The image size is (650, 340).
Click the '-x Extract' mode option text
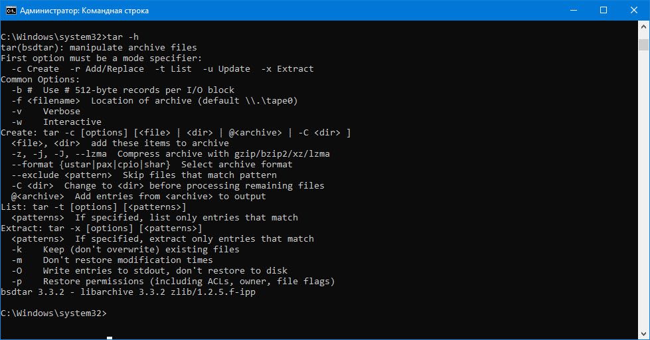pos(287,69)
